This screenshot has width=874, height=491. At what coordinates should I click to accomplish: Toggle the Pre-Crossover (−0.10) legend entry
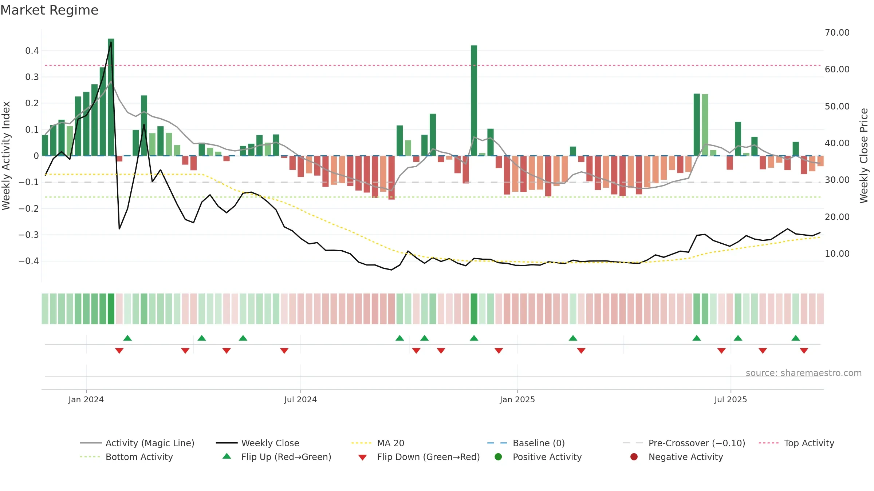point(684,443)
